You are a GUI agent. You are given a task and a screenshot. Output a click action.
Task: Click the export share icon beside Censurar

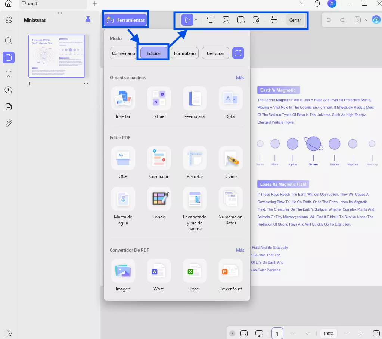238,53
